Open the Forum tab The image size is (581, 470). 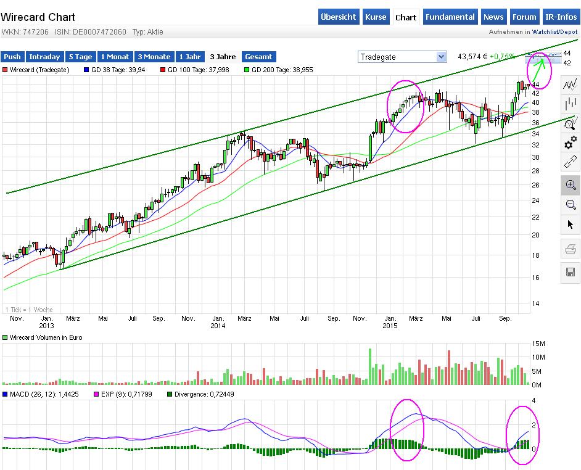point(524,17)
